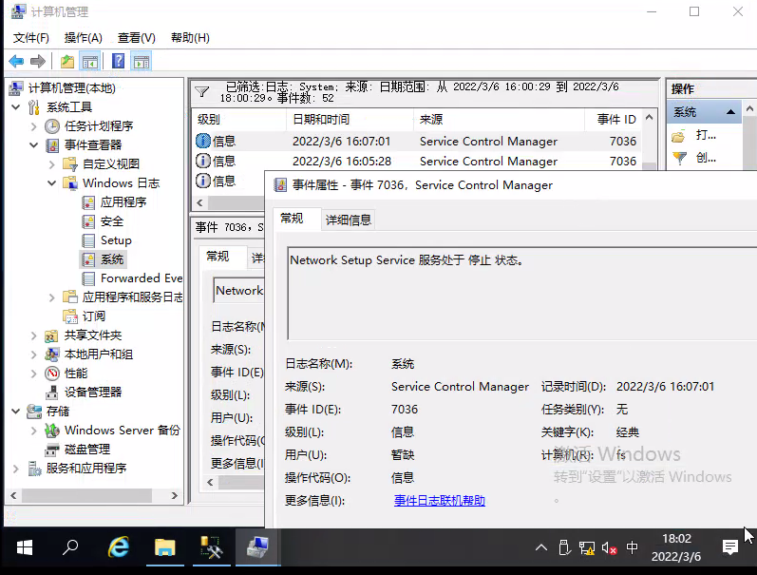Toggle the show/hide console tree icon
The height and width of the screenshot is (575, 757).
click(90, 62)
